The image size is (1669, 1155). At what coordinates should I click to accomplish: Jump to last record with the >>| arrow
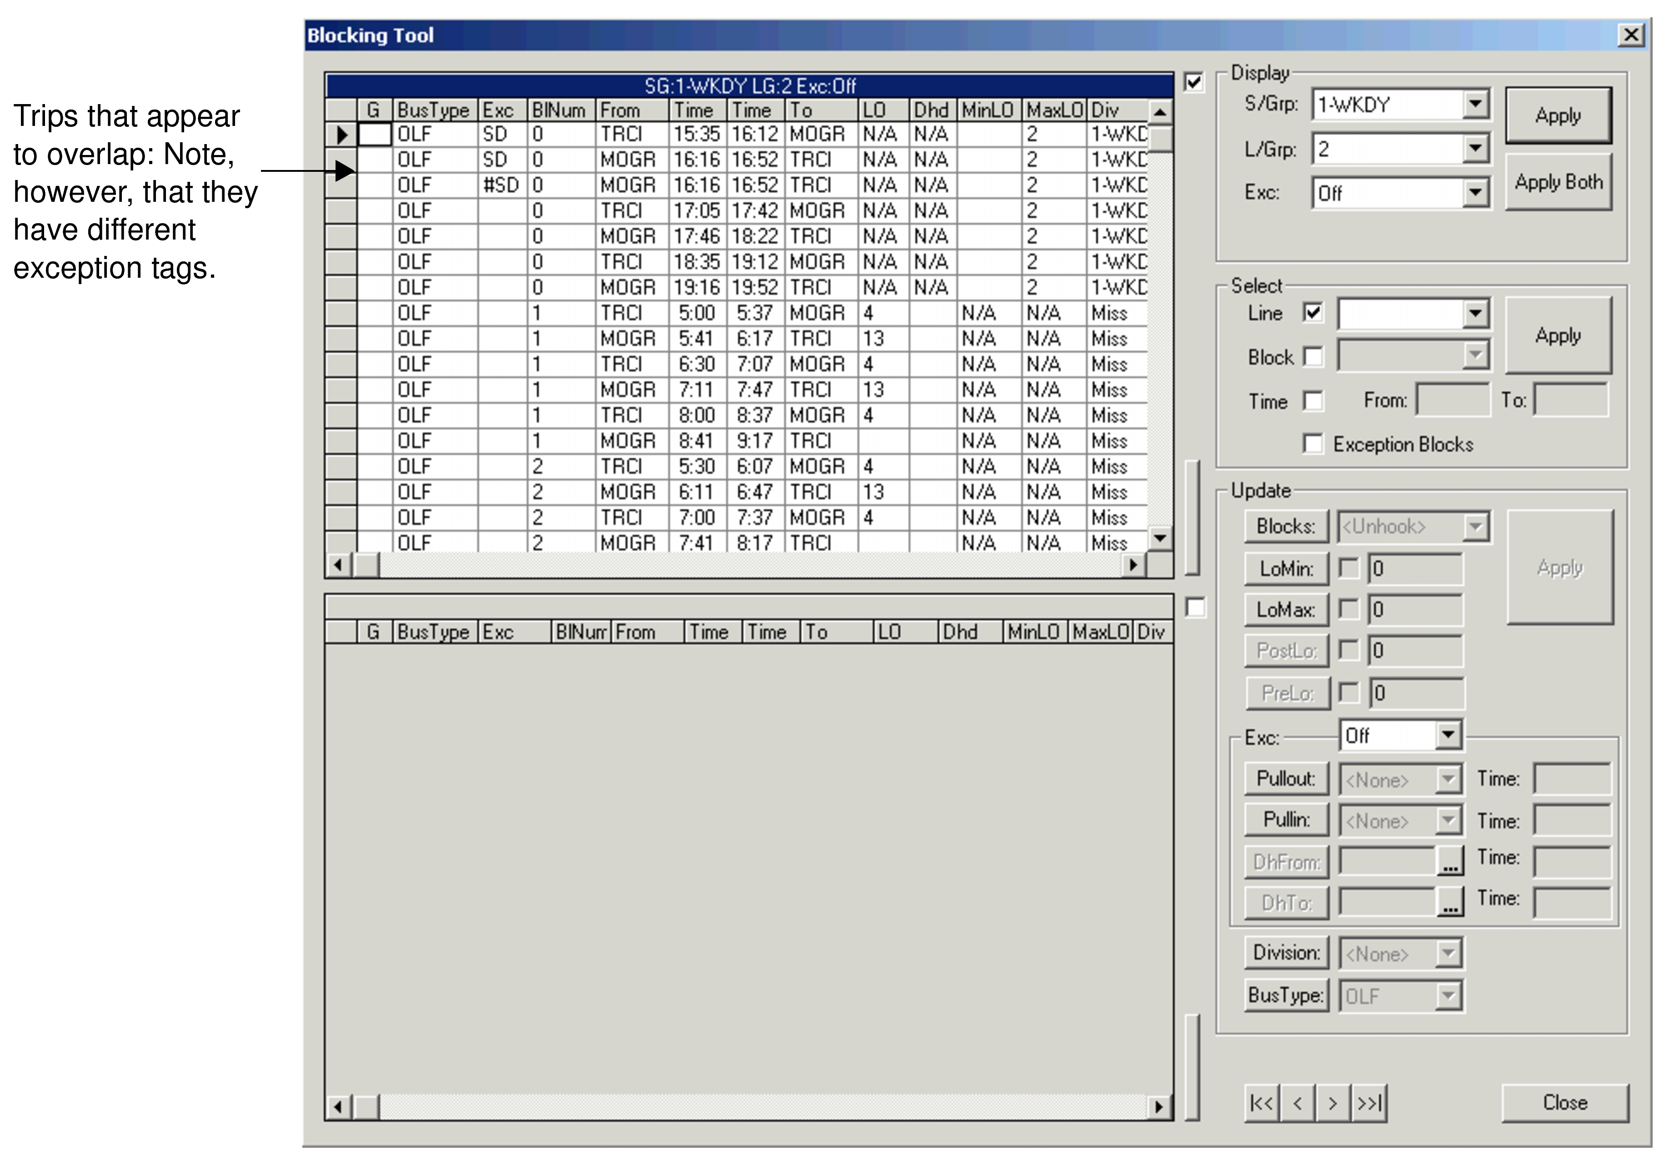click(1368, 1102)
